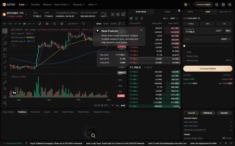
Task: Switch to the Depth chart view
Action: 106,24
